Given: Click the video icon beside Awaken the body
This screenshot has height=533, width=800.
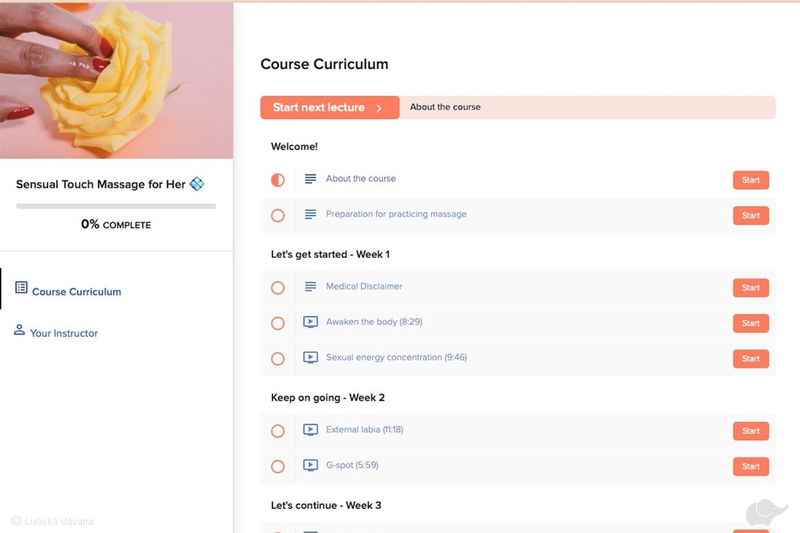Looking at the screenshot, I should (x=310, y=322).
